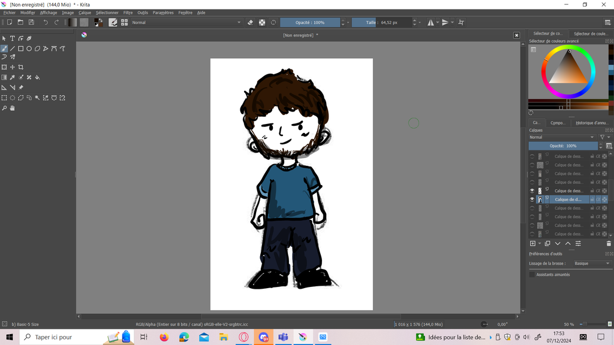Select the Rectangle shape tool
Image resolution: width=614 pixels, height=345 pixels.
20,49
